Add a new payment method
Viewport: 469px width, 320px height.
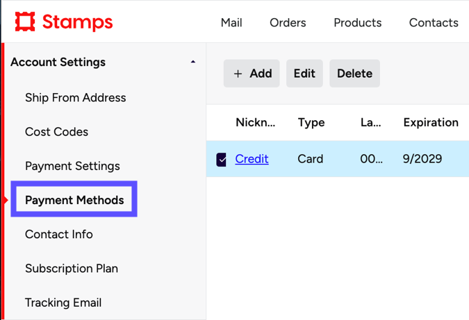[x=252, y=74]
